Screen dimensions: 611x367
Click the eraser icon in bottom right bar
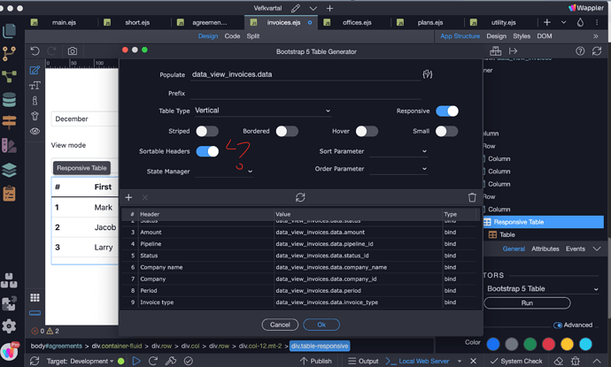pos(559,361)
